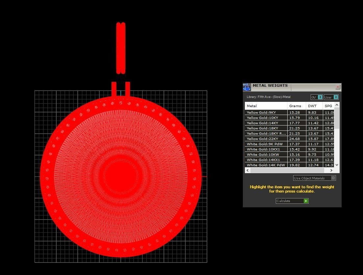Click the Metal Weights panel logo icon
Screen dimensions: 363x275
click(247, 87)
